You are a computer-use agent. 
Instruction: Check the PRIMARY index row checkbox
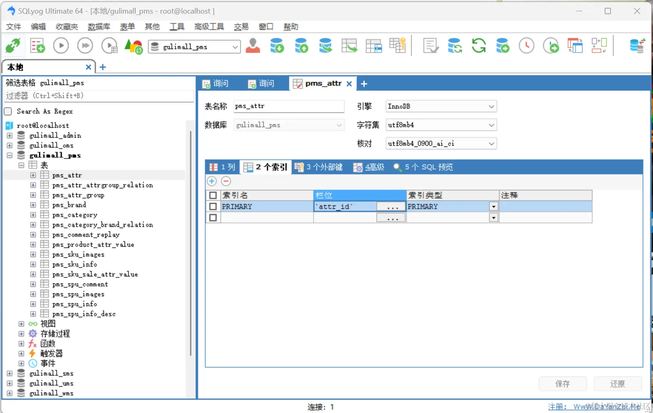point(213,206)
